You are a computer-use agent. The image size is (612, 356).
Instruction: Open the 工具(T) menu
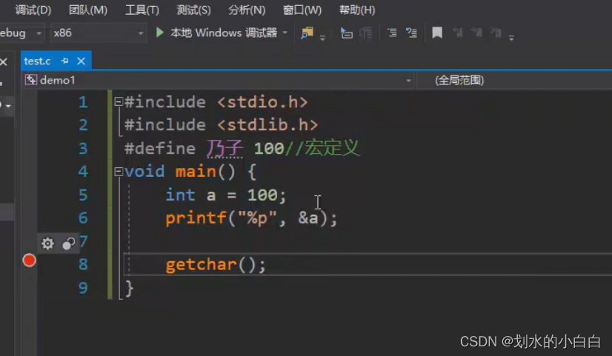click(x=142, y=10)
